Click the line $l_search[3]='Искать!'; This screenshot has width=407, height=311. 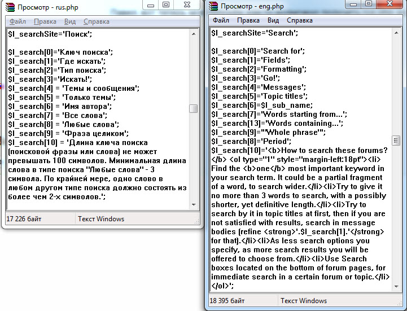point(50,79)
